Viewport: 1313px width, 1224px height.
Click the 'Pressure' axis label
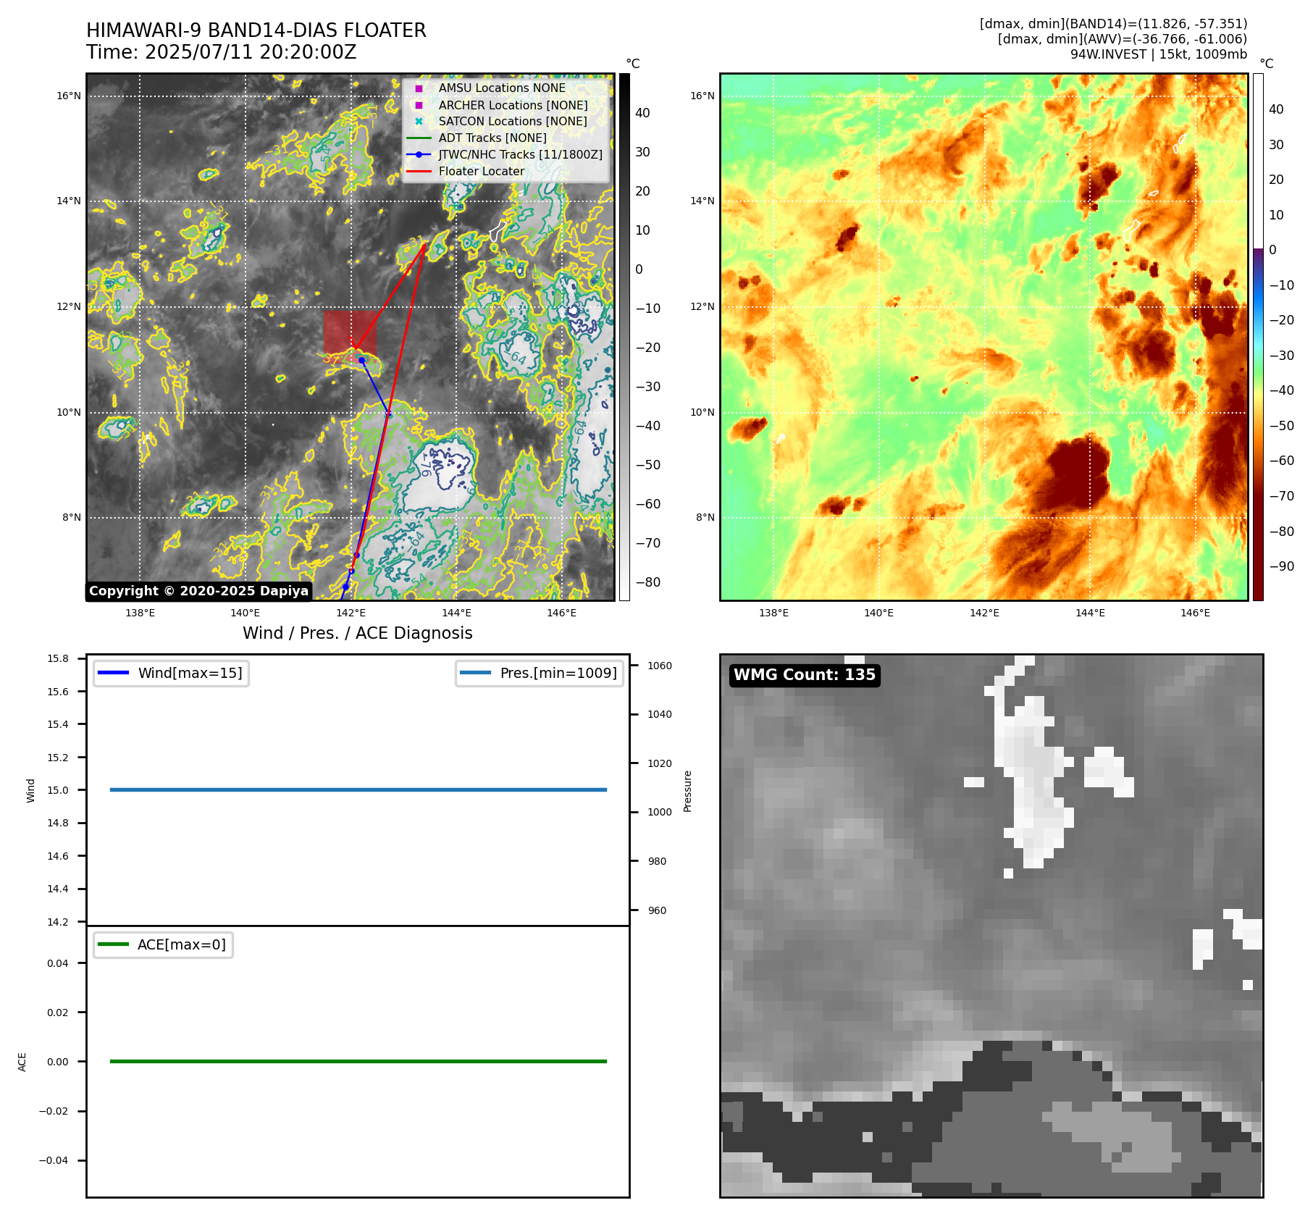coord(688,791)
